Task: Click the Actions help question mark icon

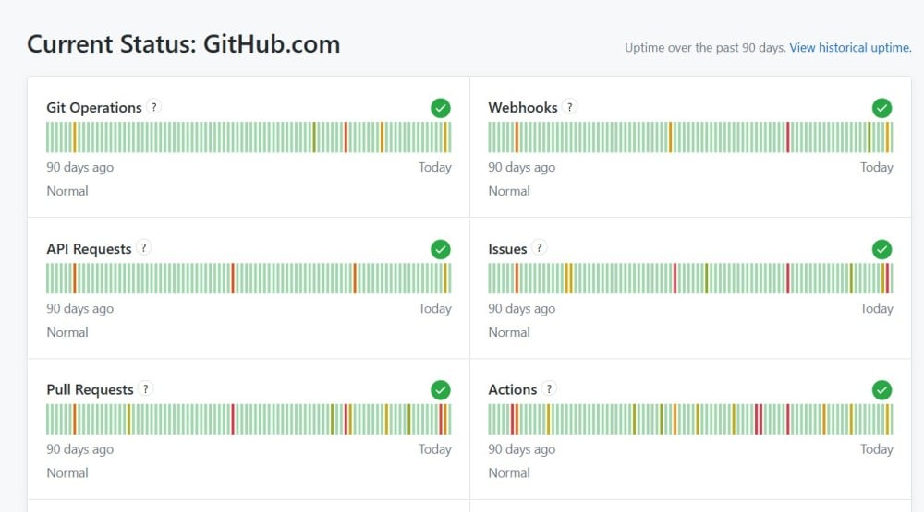Action: pyautogui.click(x=549, y=389)
